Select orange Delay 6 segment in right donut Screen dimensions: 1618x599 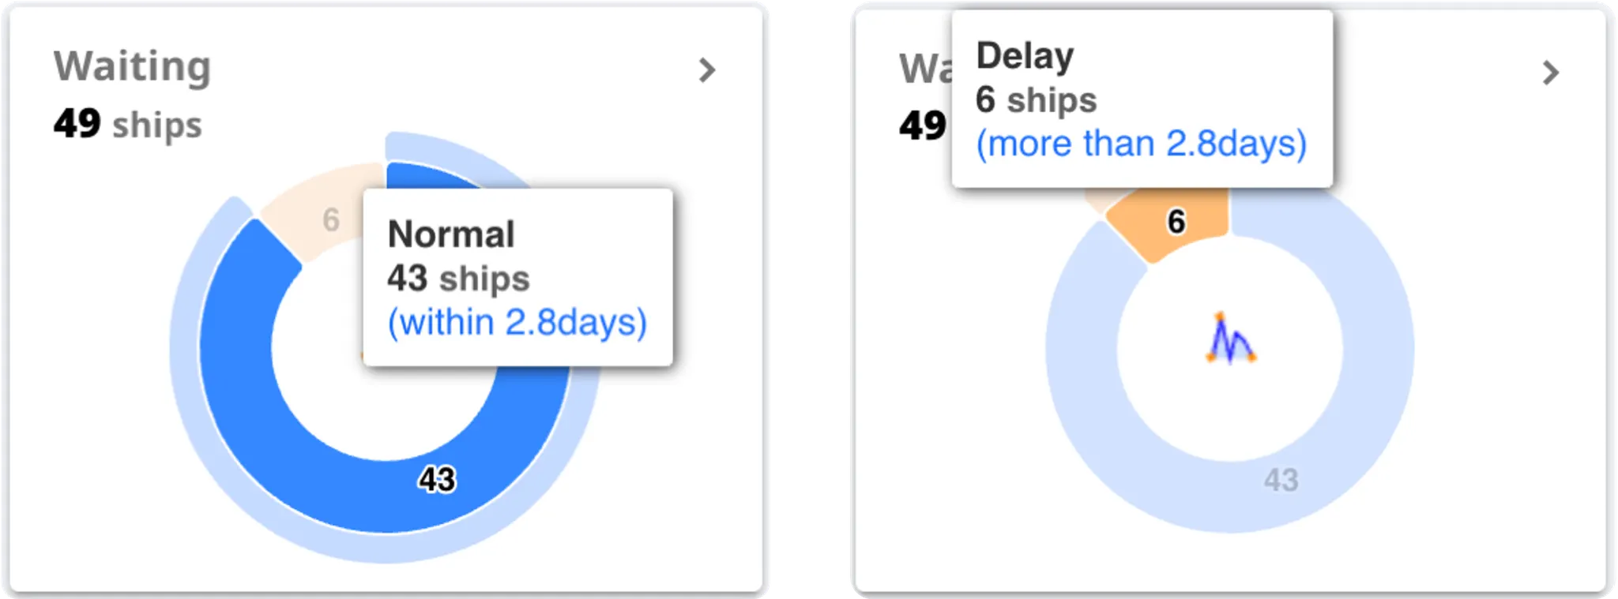(1169, 225)
